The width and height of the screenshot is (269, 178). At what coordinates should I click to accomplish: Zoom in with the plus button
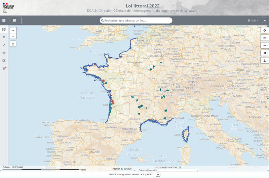13,30
